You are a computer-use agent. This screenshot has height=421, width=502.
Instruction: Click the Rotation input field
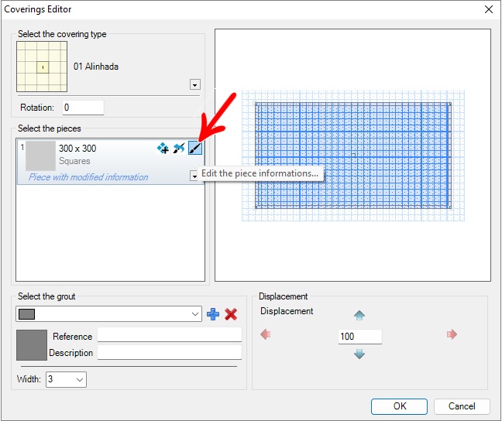[83, 108]
